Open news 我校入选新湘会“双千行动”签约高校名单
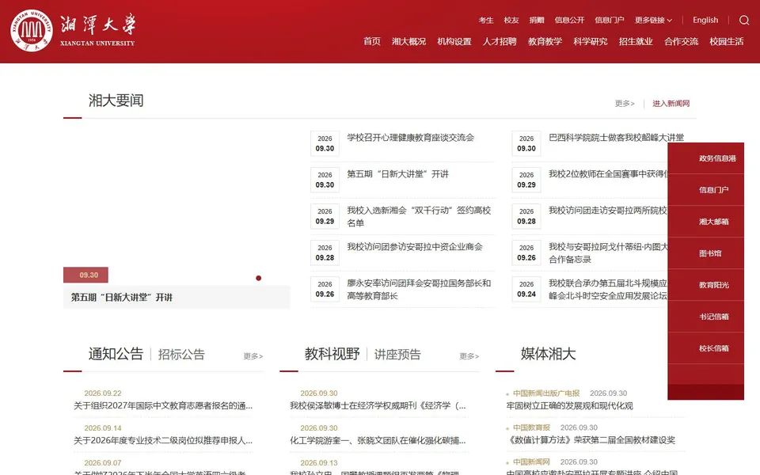The width and height of the screenshot is (760, 475). tap(419, 217)
